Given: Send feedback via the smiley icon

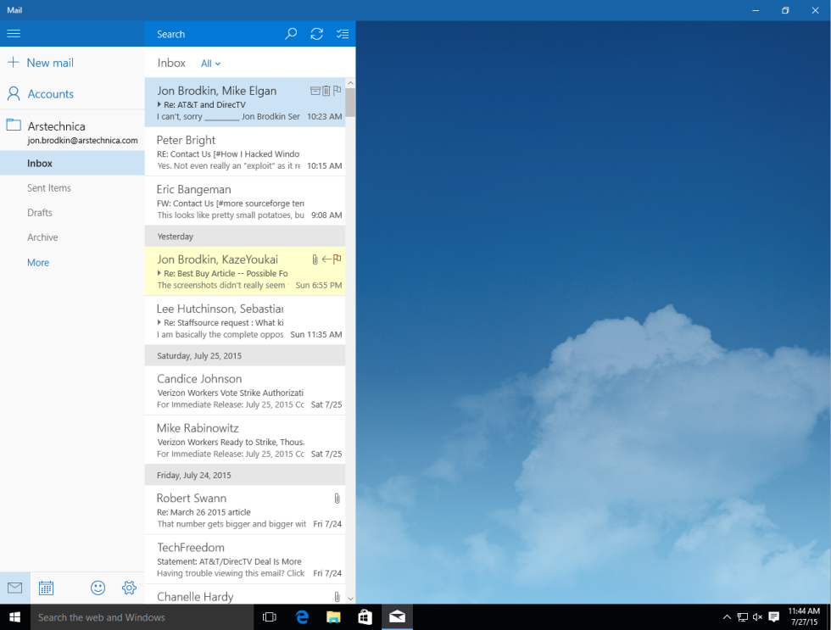Looking at the screenshot, I should click(x=98, y=588).
